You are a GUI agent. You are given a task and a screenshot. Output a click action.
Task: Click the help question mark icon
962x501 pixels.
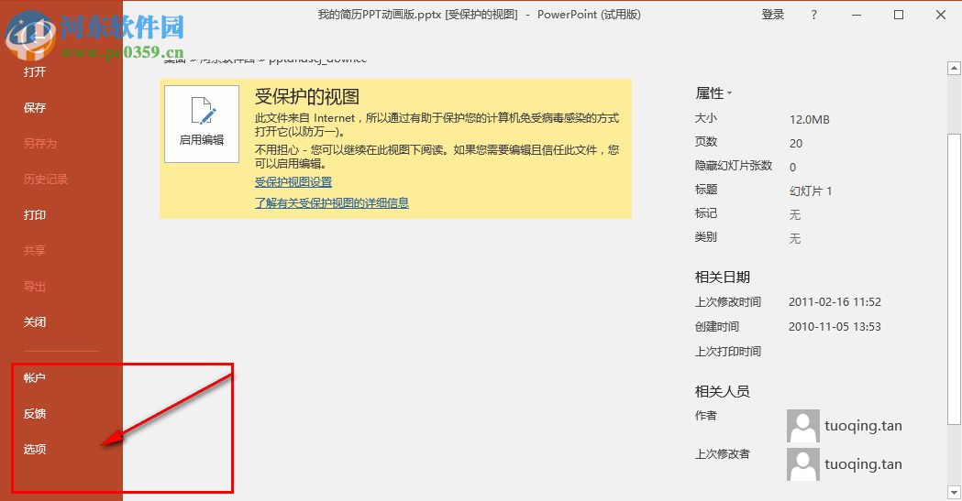click(x=813, y=15)
